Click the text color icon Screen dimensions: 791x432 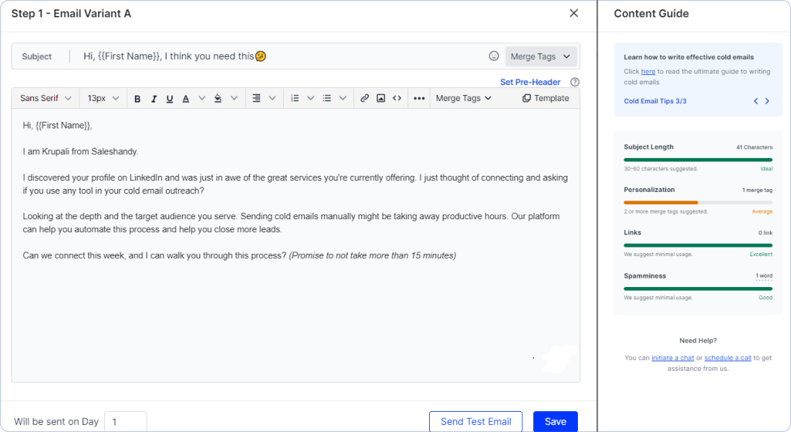pyautogui.click(x=186, y=99)
